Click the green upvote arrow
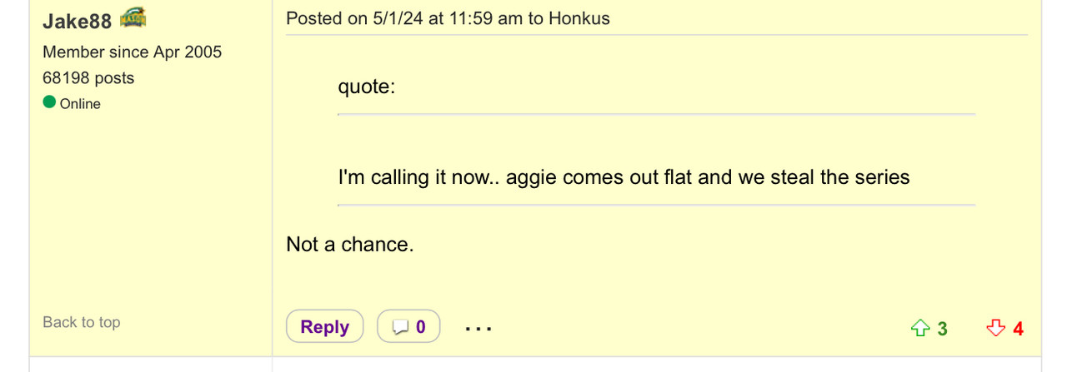This screenshot has height=372, width=1067. (x=919, y=329)
